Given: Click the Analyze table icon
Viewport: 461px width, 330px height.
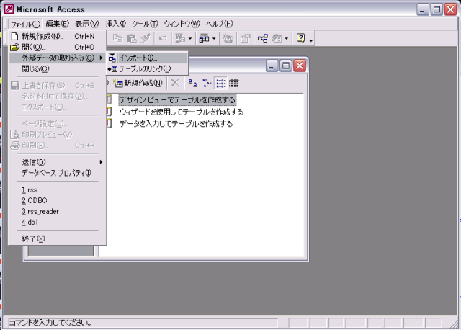Looking at the screenshot, I should (204, 38).
